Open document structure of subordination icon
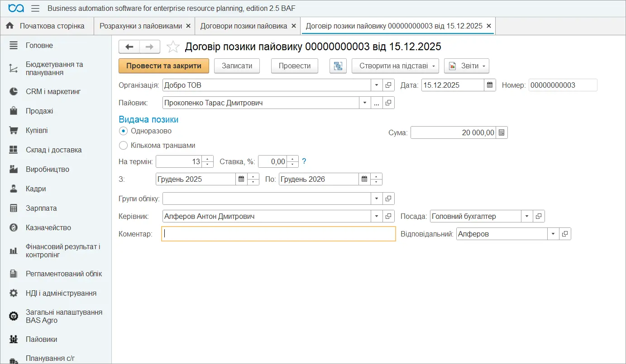The height and width of the screenshot is (364, 626). pyautogui.click(x=338, y=66)
